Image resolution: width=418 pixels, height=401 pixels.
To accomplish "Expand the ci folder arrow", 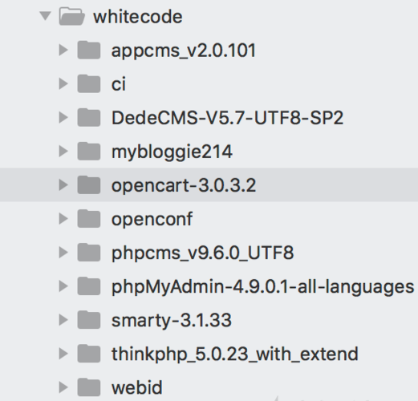I will click(x=63, y=83).
